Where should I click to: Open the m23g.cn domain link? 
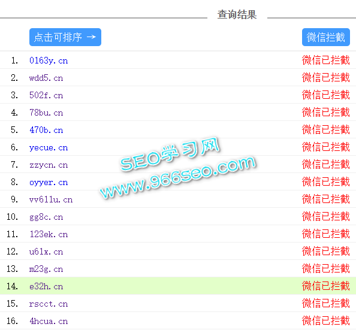coord(46,269)
